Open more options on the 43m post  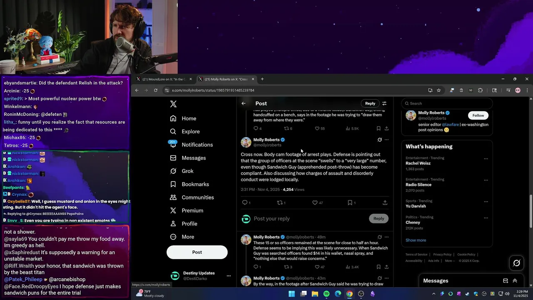(x=386, y=278)
